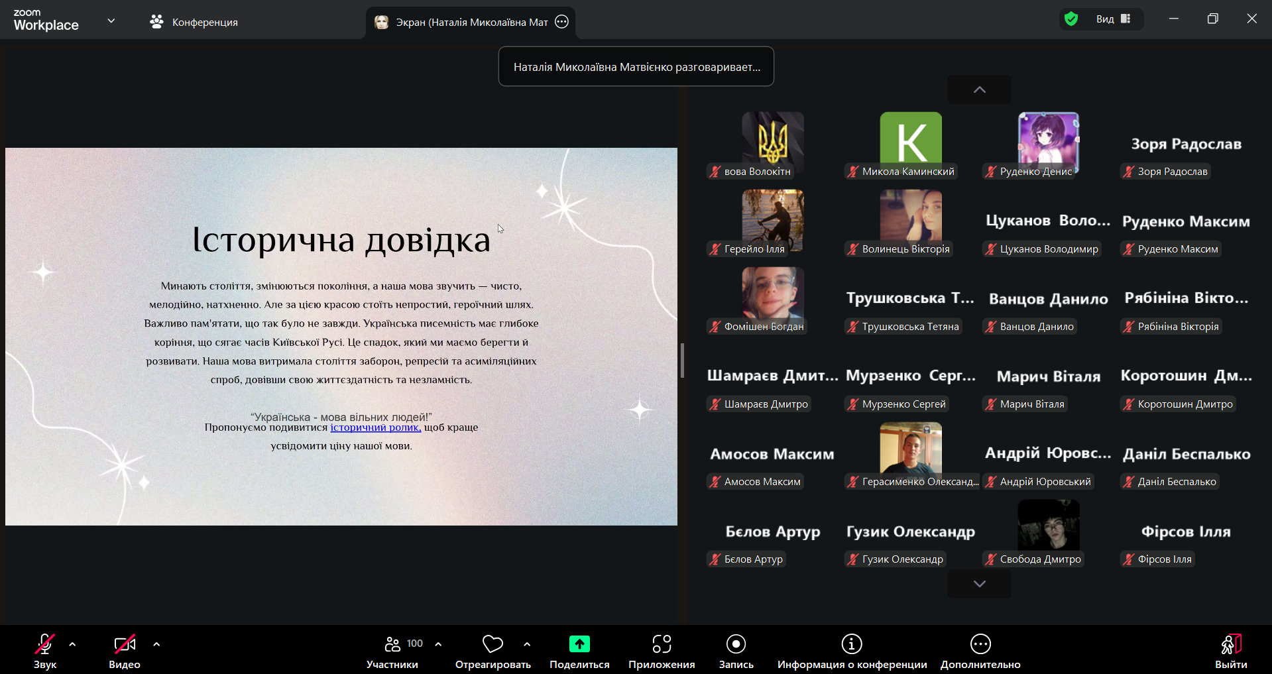
Task: Turn on the video camera
Action: pos(124,644)
